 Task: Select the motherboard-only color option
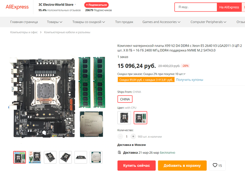point(124,118)
